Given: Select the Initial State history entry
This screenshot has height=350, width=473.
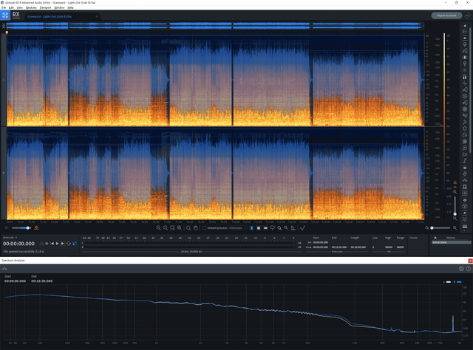Looking at the screenshot, I should pyautogui.click(x=451, y=242).
